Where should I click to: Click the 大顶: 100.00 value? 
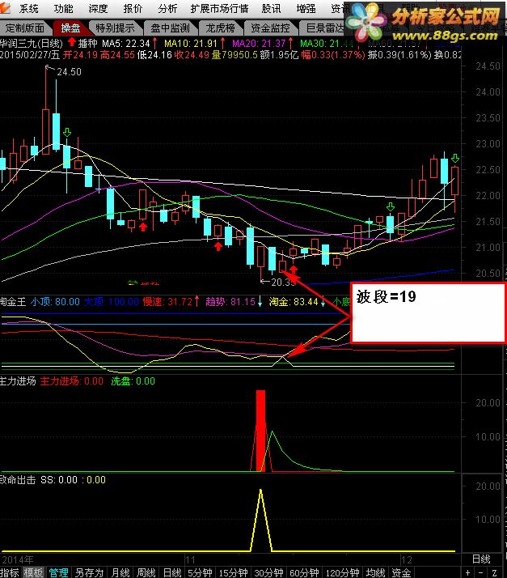(112, 302)
